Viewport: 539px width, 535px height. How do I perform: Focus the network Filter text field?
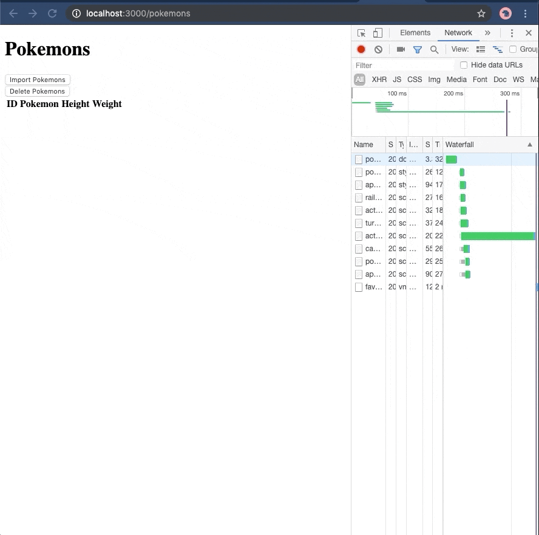404,66
